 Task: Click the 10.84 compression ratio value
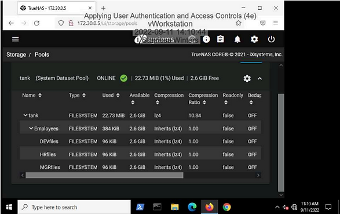195,115
